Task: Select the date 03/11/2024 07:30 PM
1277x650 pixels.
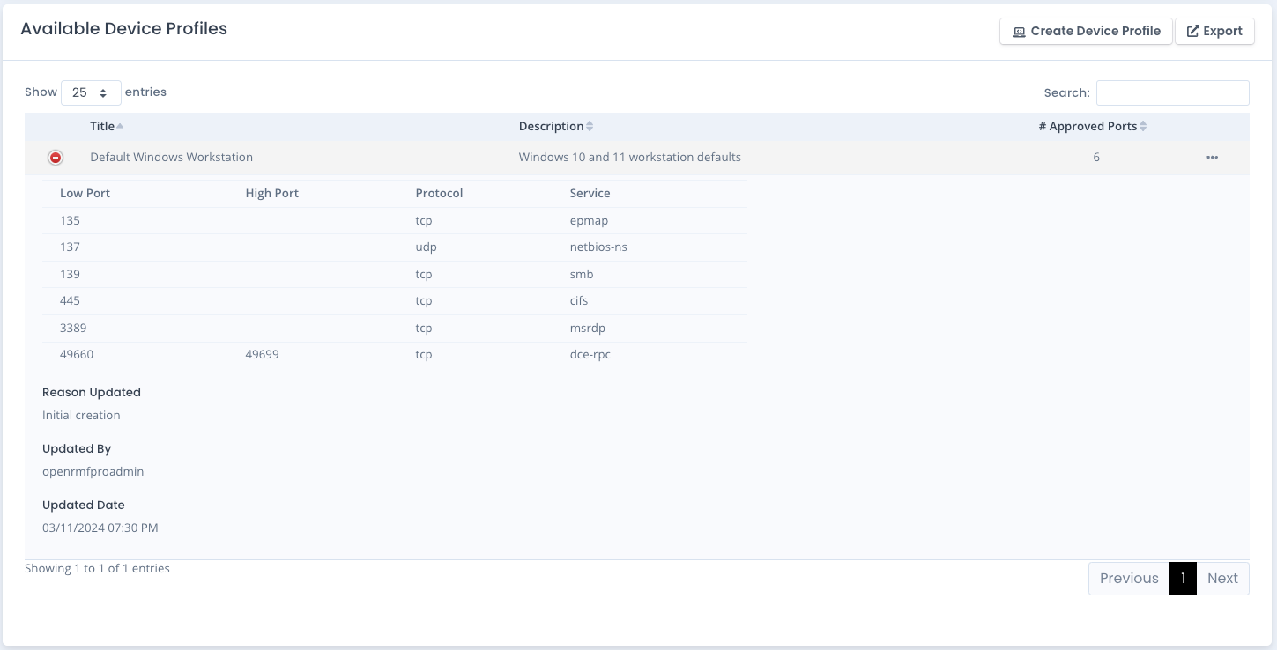Action: (100, 528)
